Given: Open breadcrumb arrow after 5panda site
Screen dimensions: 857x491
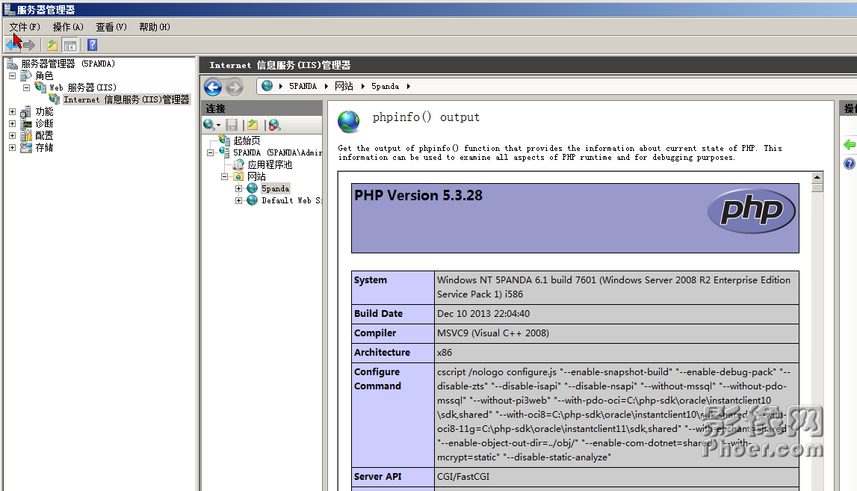Looking at the screenshot, I should (408, 87).
